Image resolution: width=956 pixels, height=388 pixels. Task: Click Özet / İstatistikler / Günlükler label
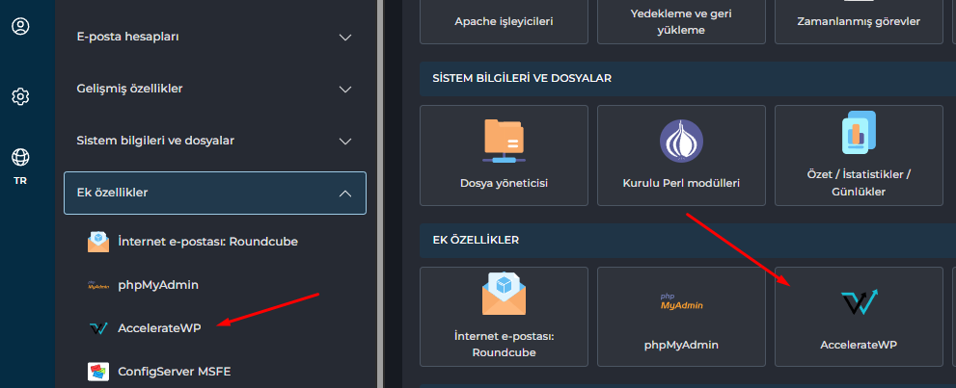(x=859, y=182)
